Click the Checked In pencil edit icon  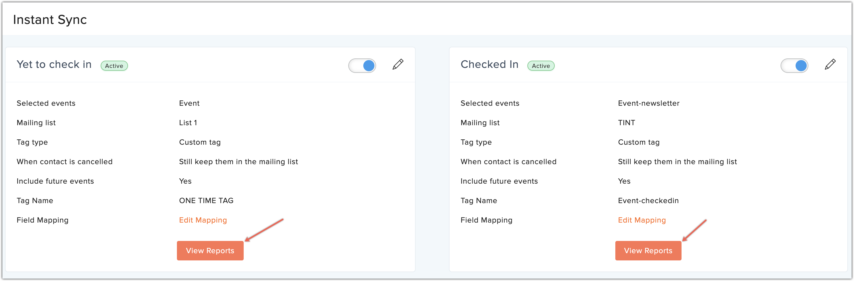830,64
